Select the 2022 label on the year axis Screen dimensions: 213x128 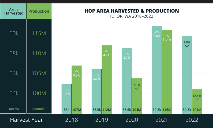[192, 120]
